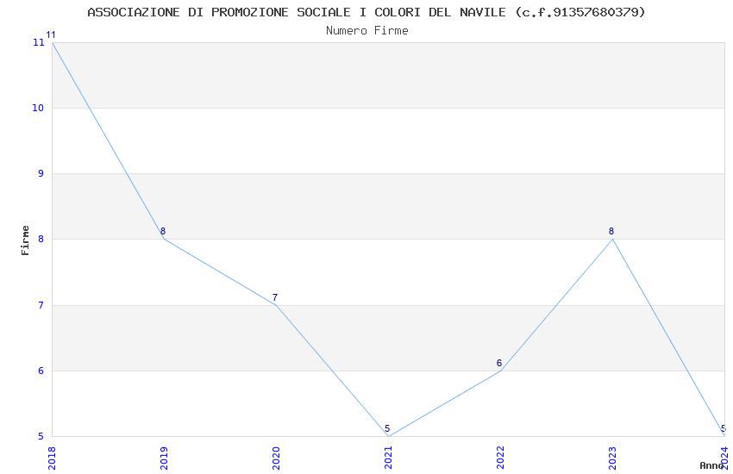Viewport: 733px width, 474px height.
Task: Click the 2021 x-axis year label
Action: pos(388,458)
